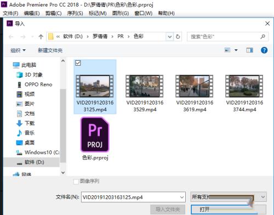Open 3D 对象 folder in sidebar
This screenshot has height=215, width=274.
pyautogui.click(x=30, y=75)
